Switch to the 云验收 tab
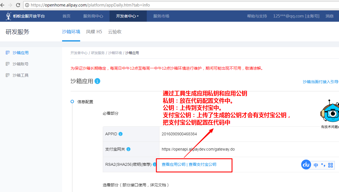The height and width of the screenshot is (192, 339). (x=115, y=32)
